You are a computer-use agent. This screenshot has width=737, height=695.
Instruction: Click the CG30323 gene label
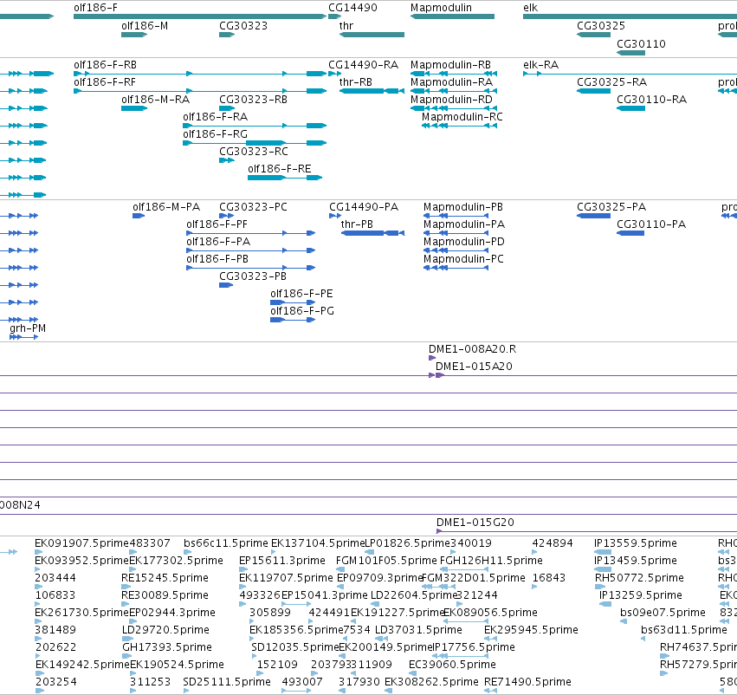pos(243,26)
